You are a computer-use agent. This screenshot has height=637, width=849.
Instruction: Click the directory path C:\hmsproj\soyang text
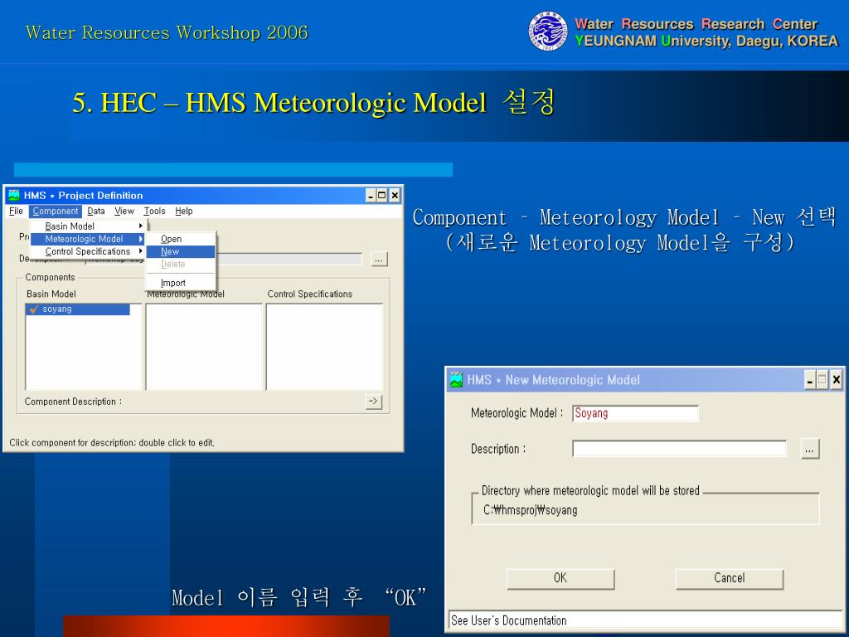point(530,510)
